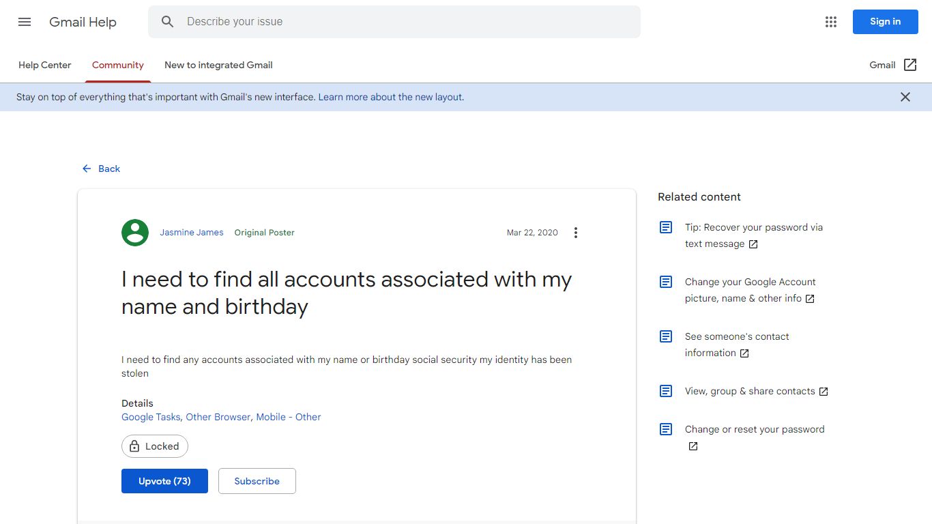932x524 pixels.
Task: Dismiss the new interface banner
Action: pyautogui.click(x=905, y=97)
